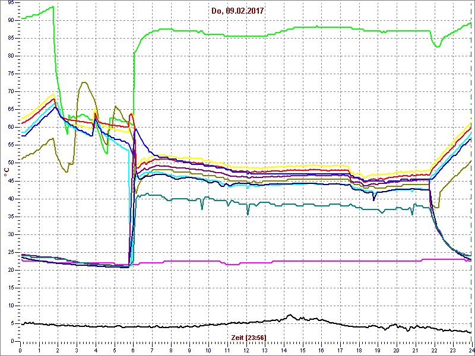Click hour 2 on the time axis
The width and height of the screenshot is (475, 356).
(x=58, y=349)
